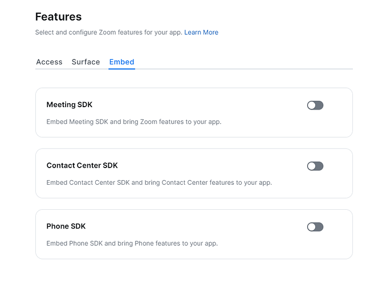
Task: Click the Phone SDK title
Action: [66, 226]
